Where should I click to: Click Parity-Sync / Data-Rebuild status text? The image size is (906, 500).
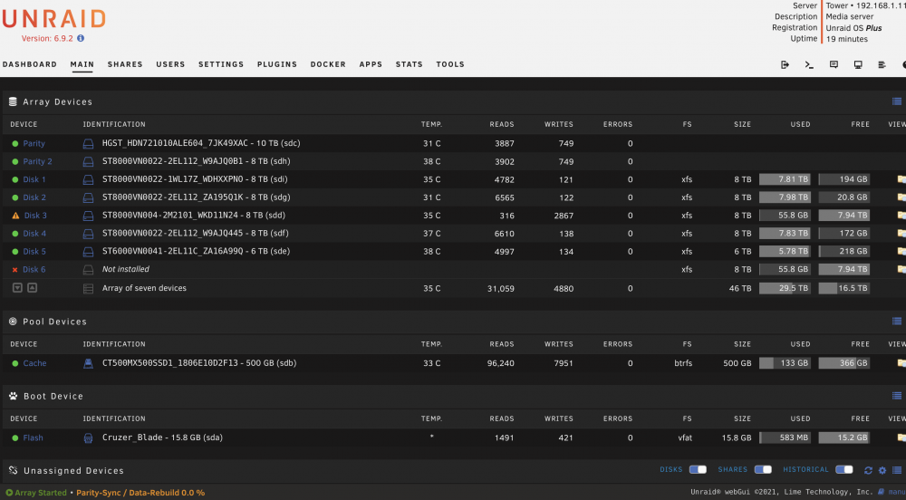point(140,493)
